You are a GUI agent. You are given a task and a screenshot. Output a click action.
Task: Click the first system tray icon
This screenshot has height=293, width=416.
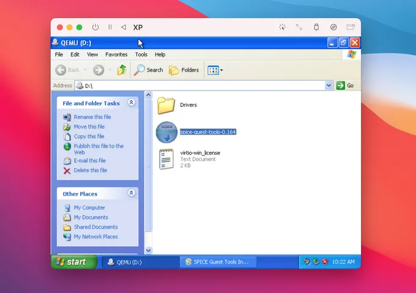(x=306, y=262)
